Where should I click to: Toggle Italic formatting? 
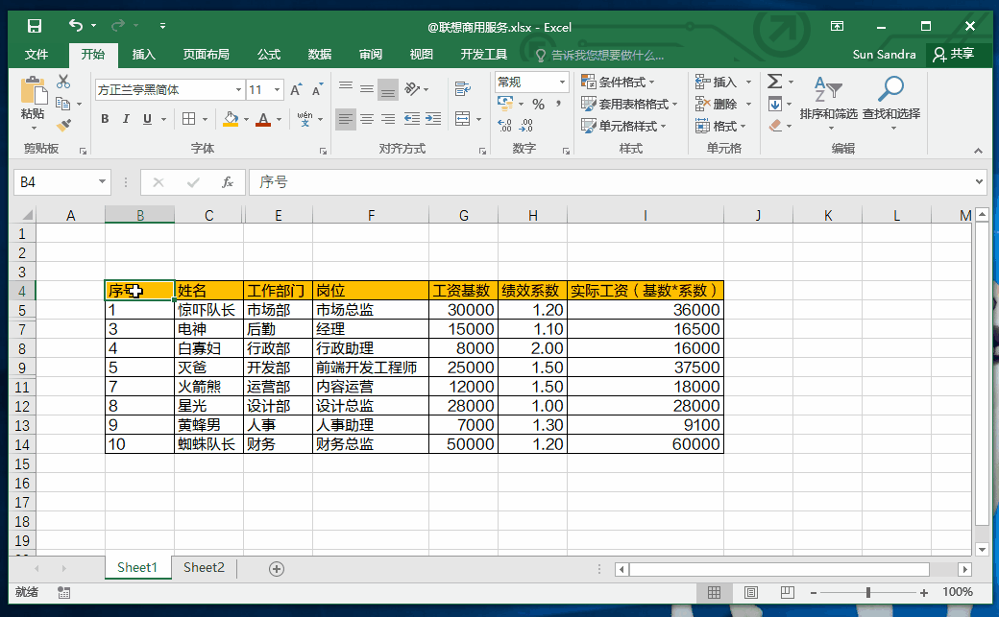tap(126, 119)
